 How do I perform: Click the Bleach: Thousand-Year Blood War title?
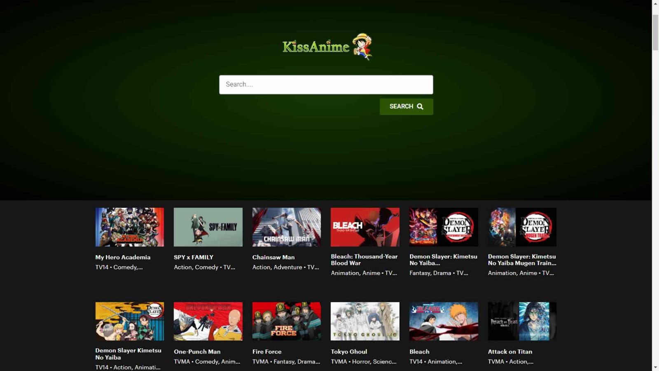364,260
